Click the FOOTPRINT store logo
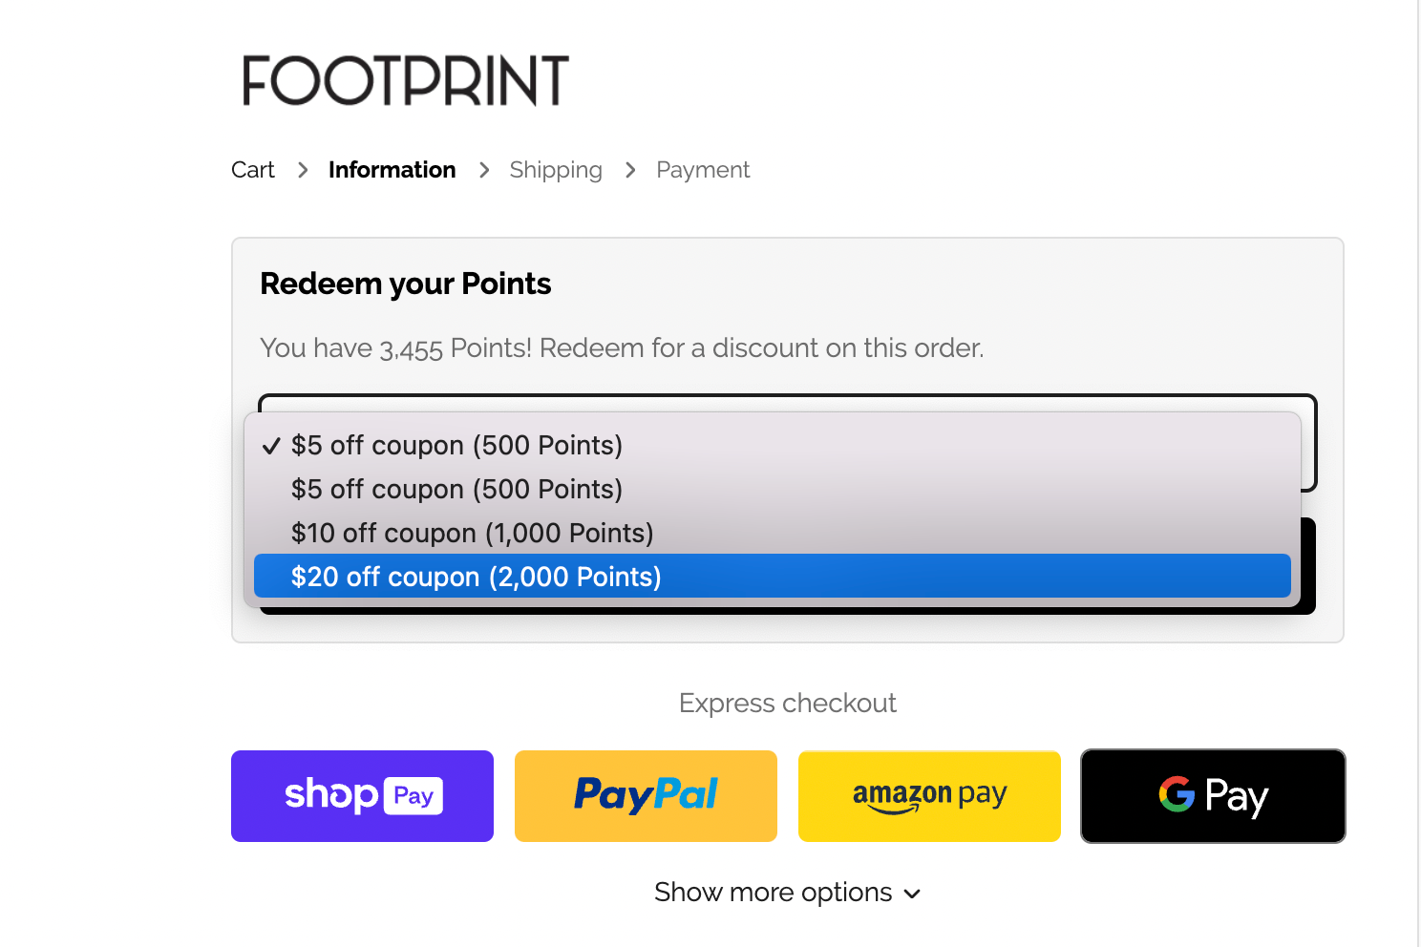Screen dimensions: 1421x947 pos(404,81)
